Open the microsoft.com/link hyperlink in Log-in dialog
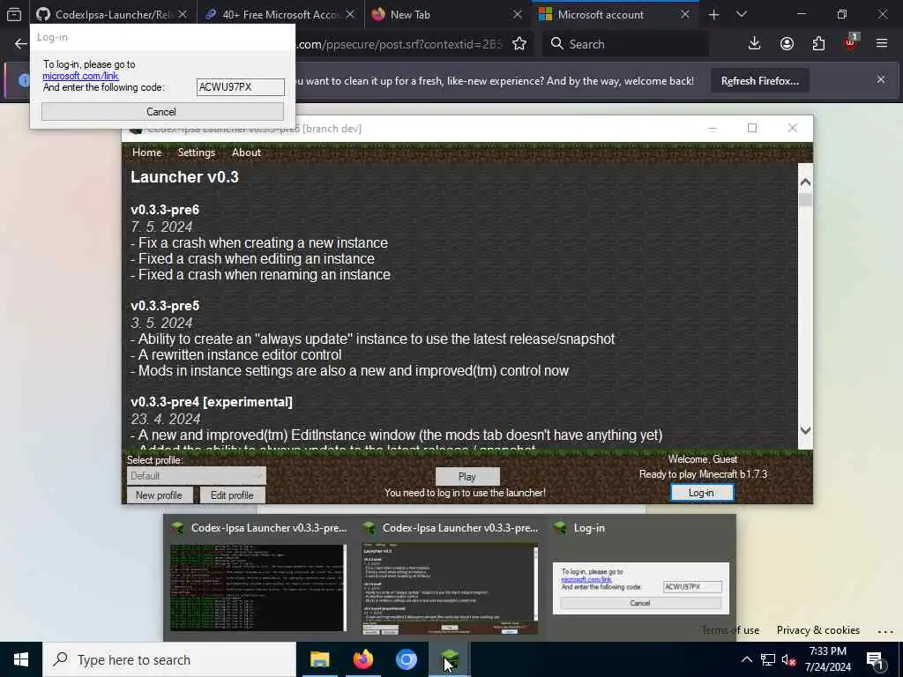Viewport: 903px width, 677px height. pyautogui.click(x=80, y=76)
